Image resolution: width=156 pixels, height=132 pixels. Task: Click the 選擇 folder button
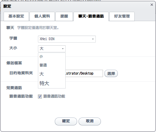[x=111, y=73]
